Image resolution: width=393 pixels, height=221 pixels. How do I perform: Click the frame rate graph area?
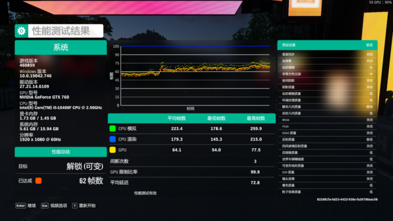195,76
